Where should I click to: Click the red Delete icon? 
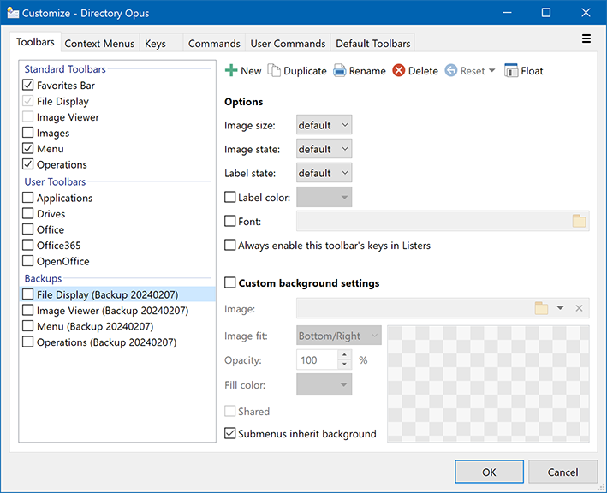[x=399, y=71]
